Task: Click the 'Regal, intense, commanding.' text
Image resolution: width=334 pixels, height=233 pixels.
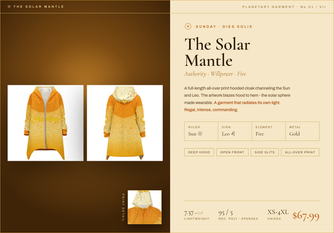Action: click(211, 110)
